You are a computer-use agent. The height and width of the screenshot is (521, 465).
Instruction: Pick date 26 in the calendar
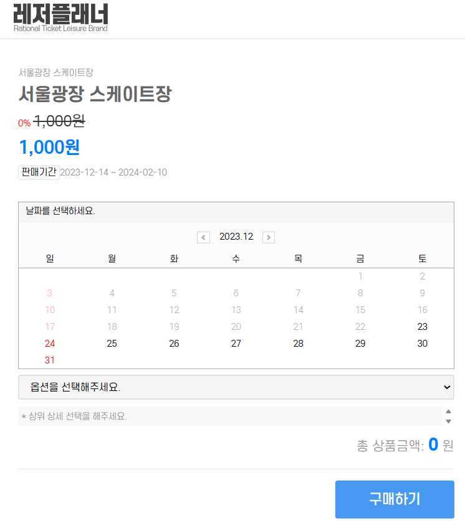[x=174, y=343]
